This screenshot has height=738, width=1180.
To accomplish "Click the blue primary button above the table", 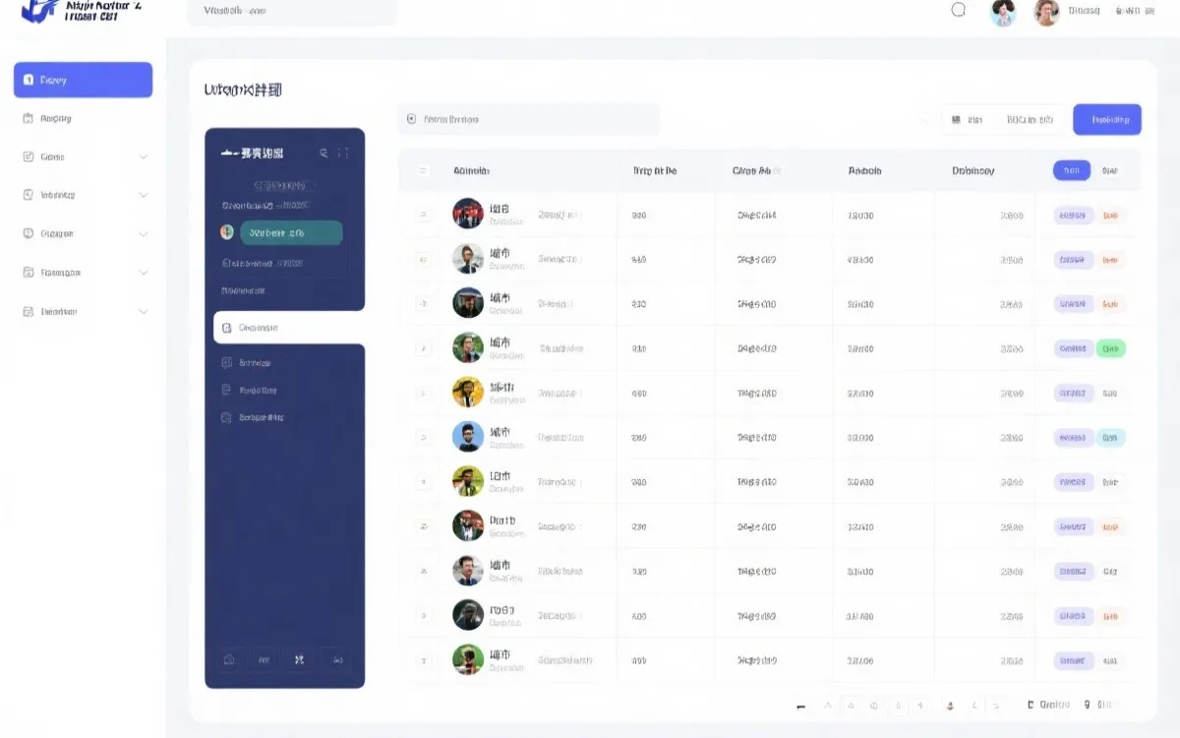I will pos(1107,120).
